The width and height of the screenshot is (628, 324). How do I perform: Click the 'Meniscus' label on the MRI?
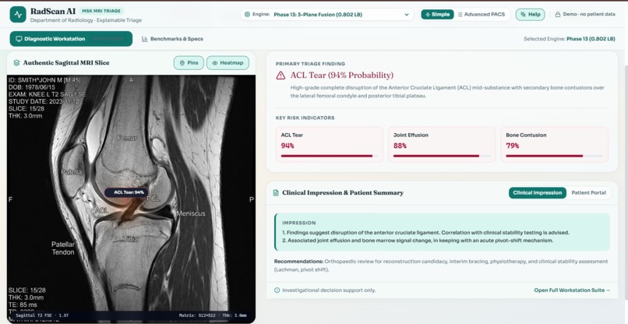[x=191, y=213]
